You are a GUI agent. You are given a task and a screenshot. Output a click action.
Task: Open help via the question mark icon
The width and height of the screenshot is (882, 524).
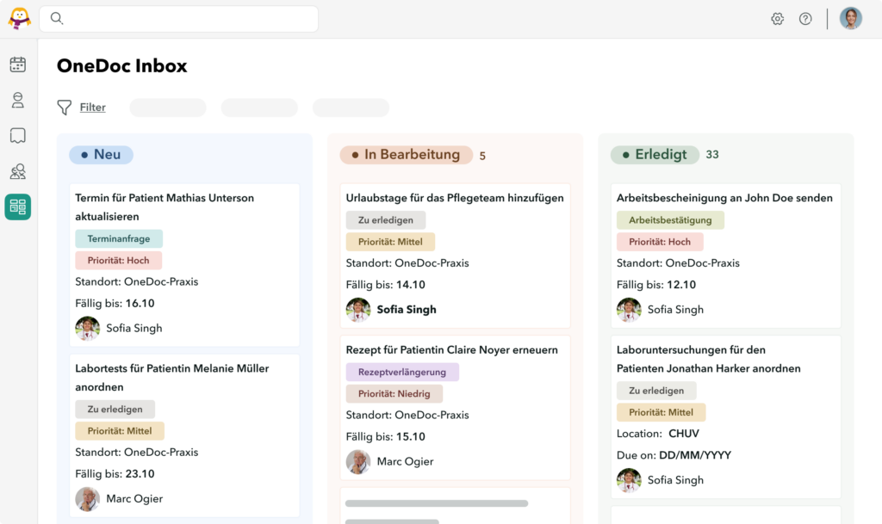click(805, 19)
